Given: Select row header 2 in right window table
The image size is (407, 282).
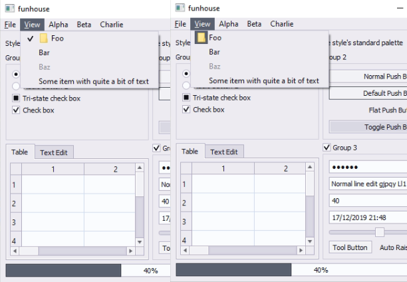Looking at the screenshot, I should 186,203.
